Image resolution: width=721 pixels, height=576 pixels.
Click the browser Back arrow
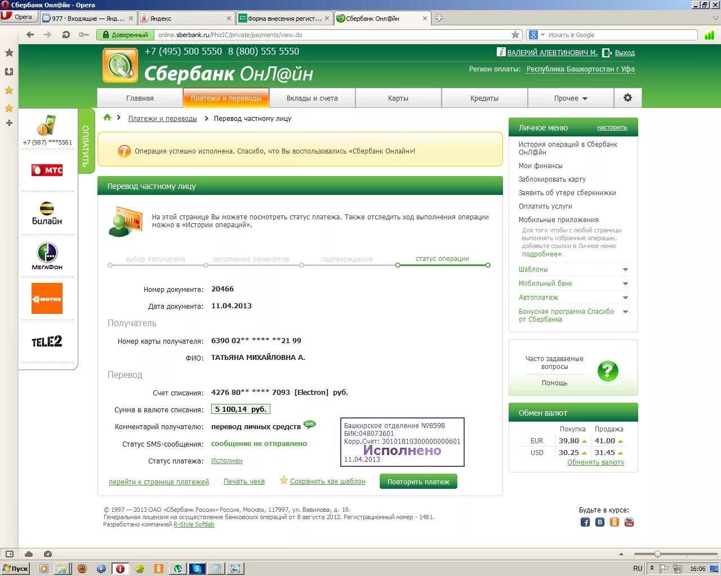point(30,35)
